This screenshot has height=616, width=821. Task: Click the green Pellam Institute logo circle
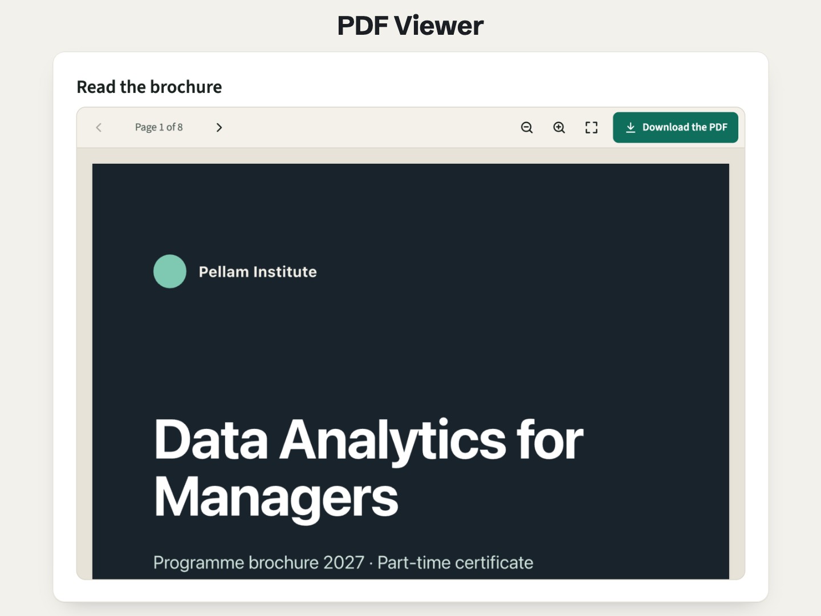[170, 271]
